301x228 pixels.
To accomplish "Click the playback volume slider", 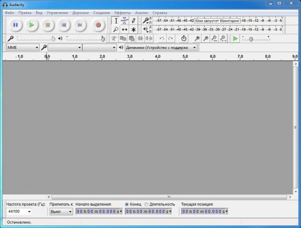I will pyautogui.click(x=86, y=38).
